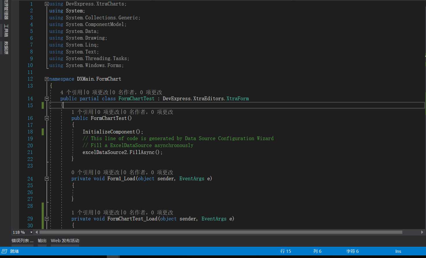Image resolution: width=426 pixels, height=258 pixels.
Task: Switch to the 输出 tab
Action: (x=42, y=241)
